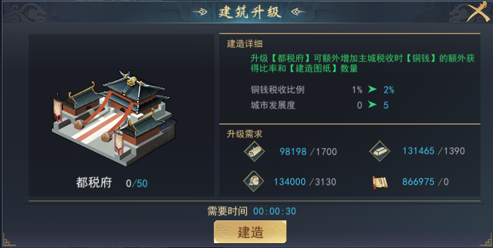Image resolution: width=493 pixels, height=248 pixels.
Task: Click the blueprint amount 866975 /0
Action: point(425,182)
